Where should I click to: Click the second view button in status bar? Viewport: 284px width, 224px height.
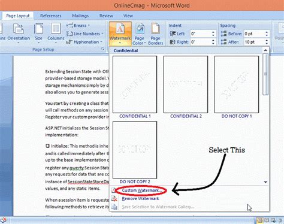(x=267, y=220)
